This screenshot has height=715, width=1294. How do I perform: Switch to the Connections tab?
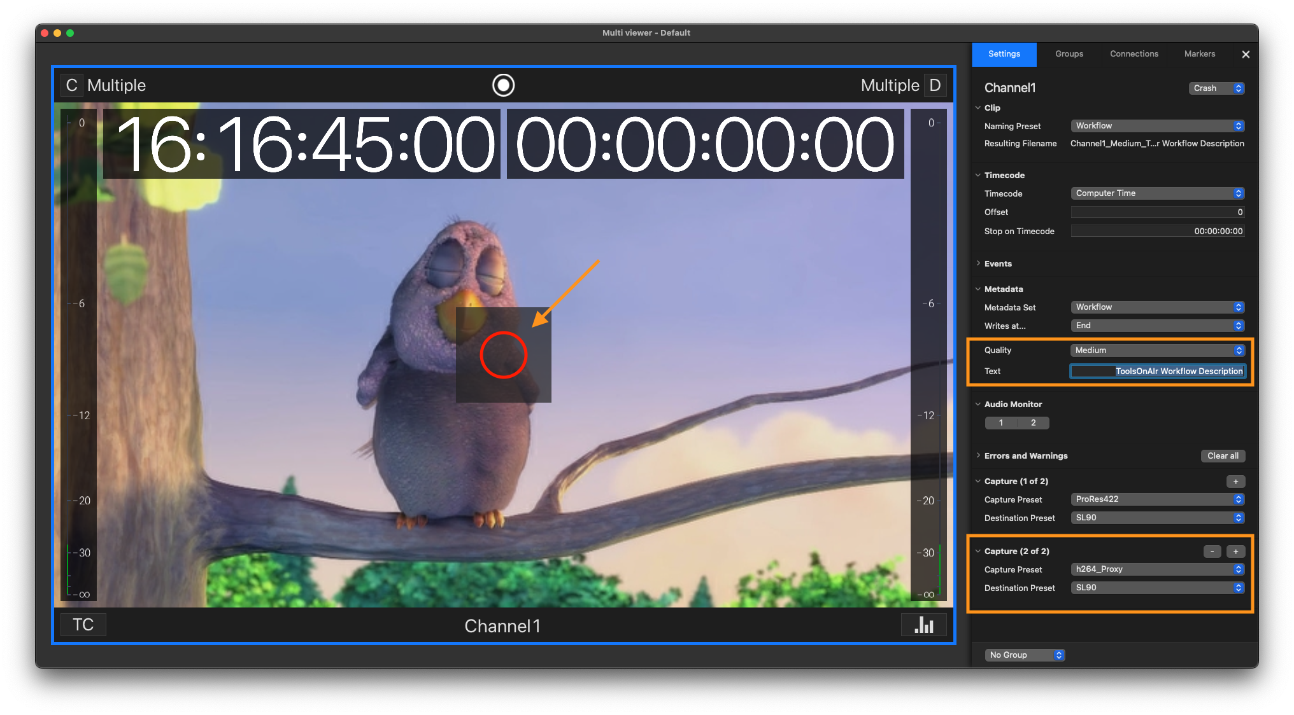coord(1134,54)
